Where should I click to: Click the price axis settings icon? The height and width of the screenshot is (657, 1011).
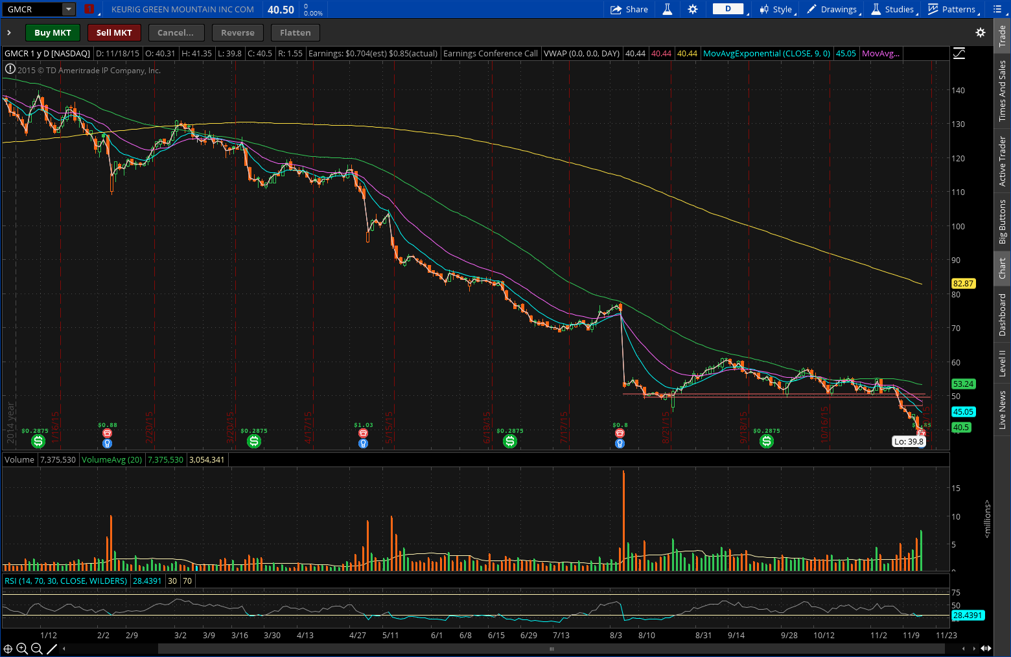click(x=959, y=54)
